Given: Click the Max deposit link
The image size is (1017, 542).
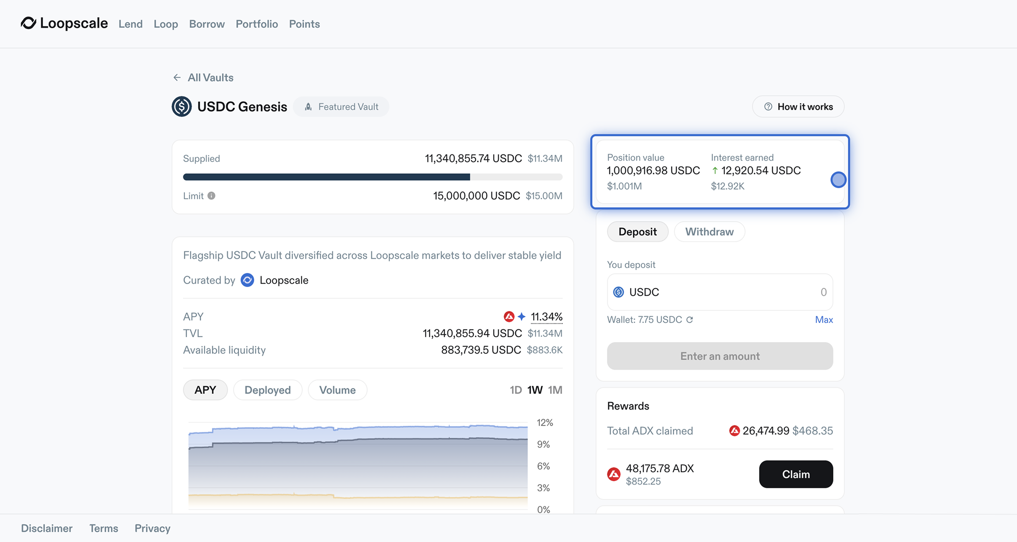Looking at the screenshot, I should click(x=824, y=320).
